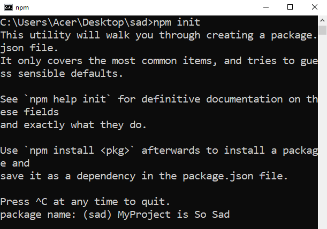Maximize the npm console window

click(290, 7)
